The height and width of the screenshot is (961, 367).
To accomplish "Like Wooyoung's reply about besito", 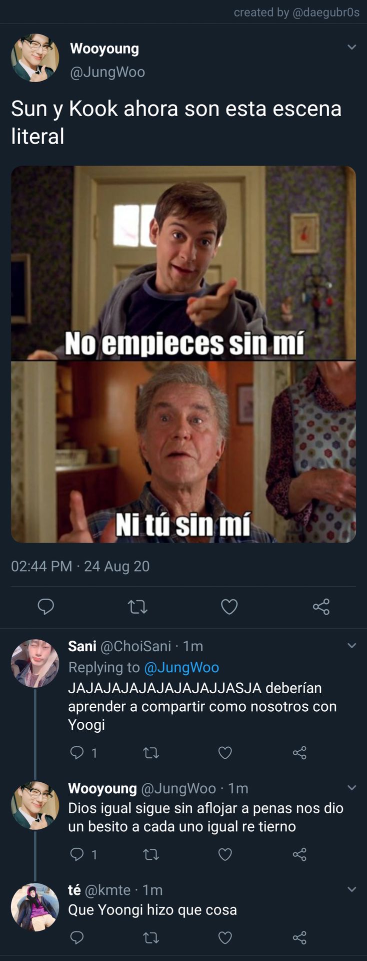I will point(225,854).
